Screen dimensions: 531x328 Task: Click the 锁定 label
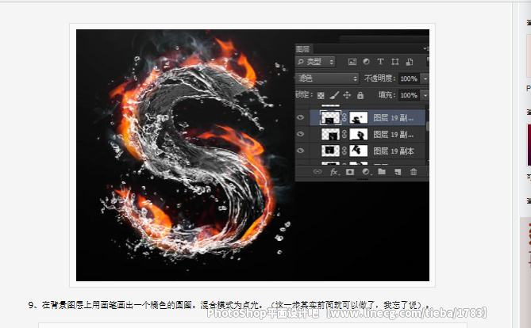(x=304, y=94)
